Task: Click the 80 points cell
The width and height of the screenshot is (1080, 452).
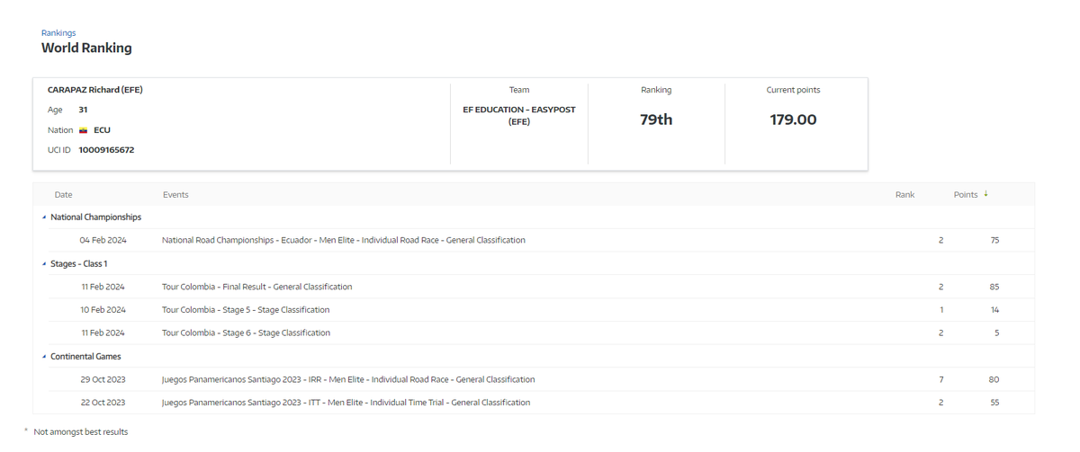Action: pyautogui.click(x=994, y=380)
